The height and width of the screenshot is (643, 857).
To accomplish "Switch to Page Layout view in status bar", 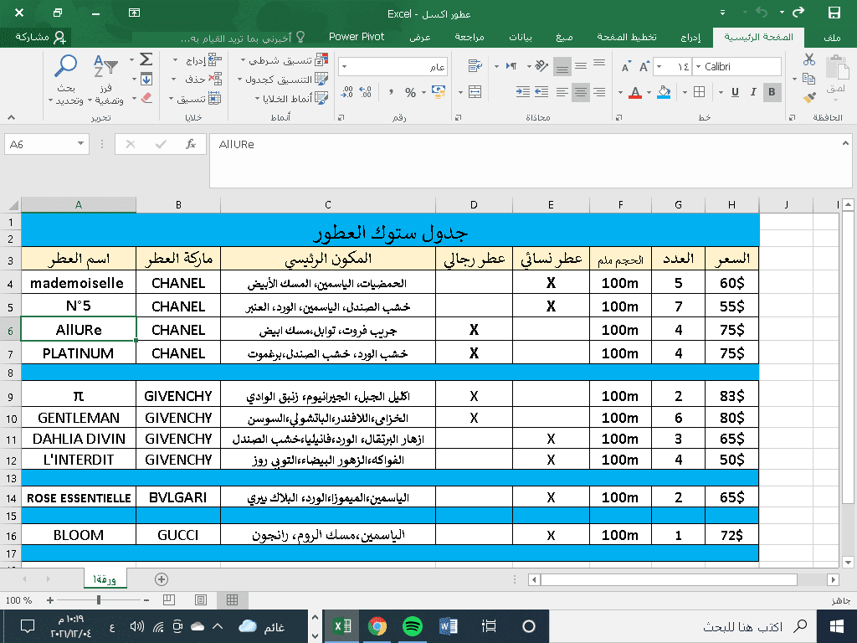I will tap(201, 599).
